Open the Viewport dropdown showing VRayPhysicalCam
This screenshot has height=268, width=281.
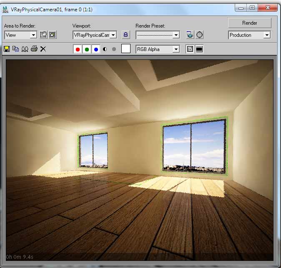[95, 35]
